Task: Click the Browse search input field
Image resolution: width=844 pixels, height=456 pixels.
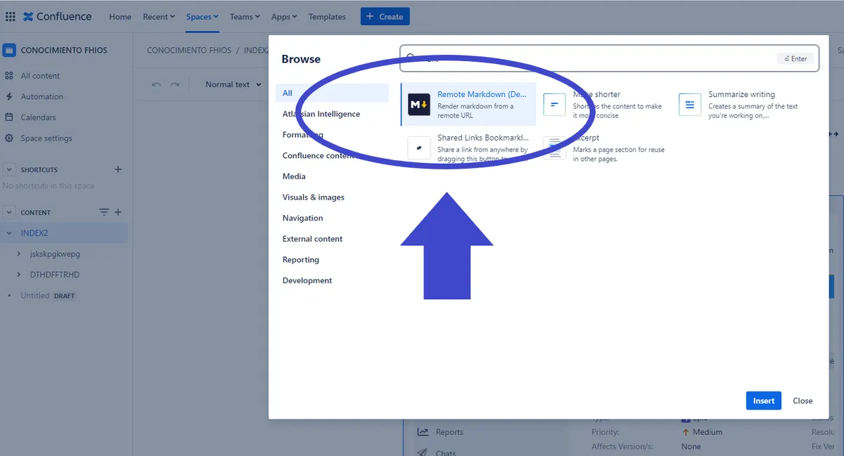Action: [x=610, y=58]
